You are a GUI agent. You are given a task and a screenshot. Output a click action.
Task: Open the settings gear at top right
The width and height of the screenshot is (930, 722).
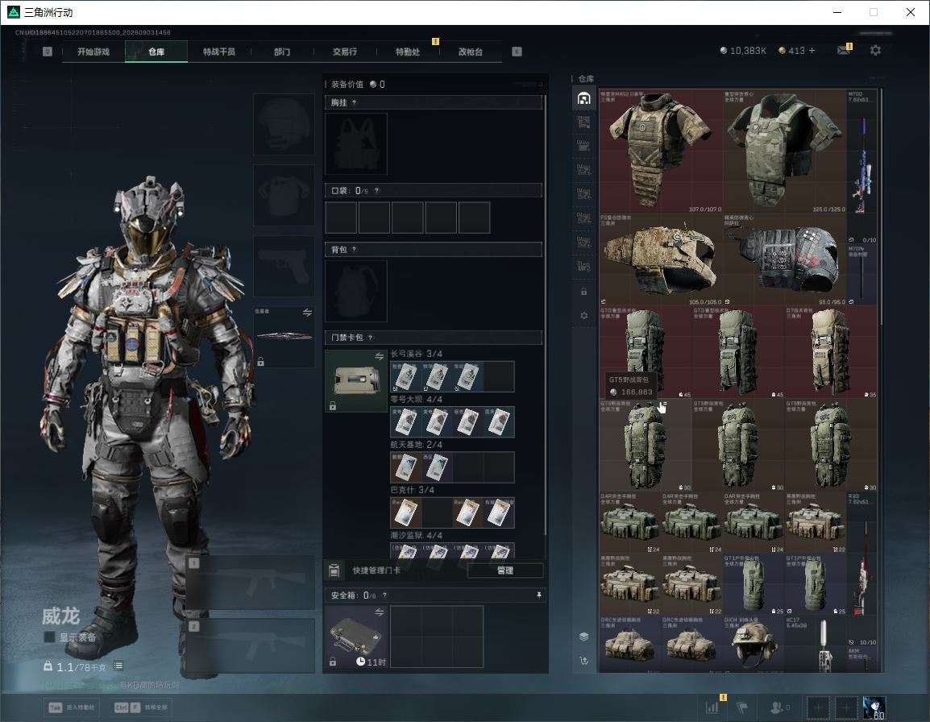coord(875,51)
